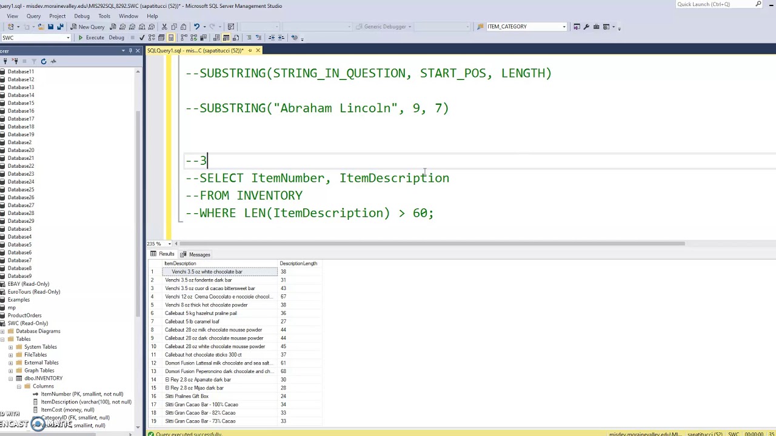Click the DescriptionLength column header
Viewport: 776px width, 436px height.
pos(298,263)
